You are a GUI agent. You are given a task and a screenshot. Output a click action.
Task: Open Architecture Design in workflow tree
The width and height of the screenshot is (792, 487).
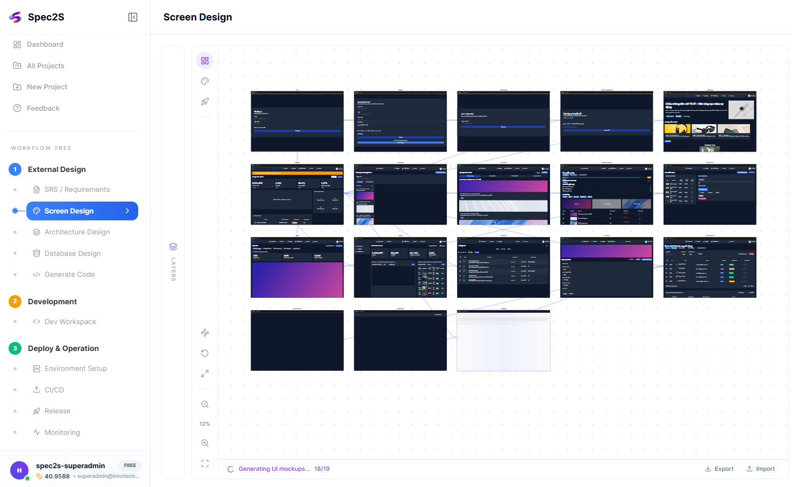click(77, 232)
